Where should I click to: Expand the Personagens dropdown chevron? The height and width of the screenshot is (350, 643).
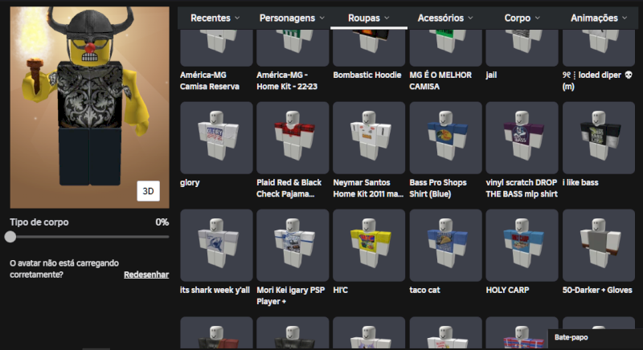322,18
